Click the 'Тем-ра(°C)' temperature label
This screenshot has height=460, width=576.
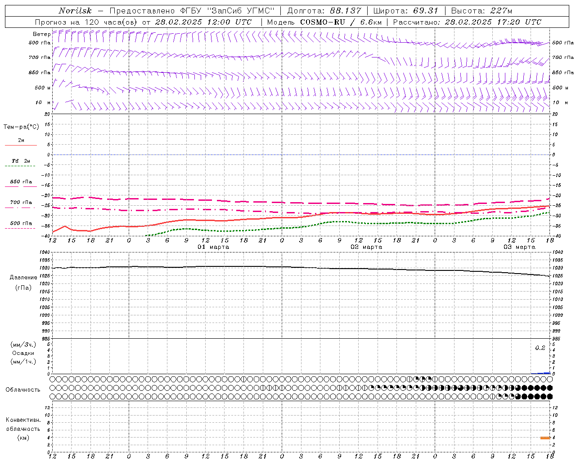21,127
